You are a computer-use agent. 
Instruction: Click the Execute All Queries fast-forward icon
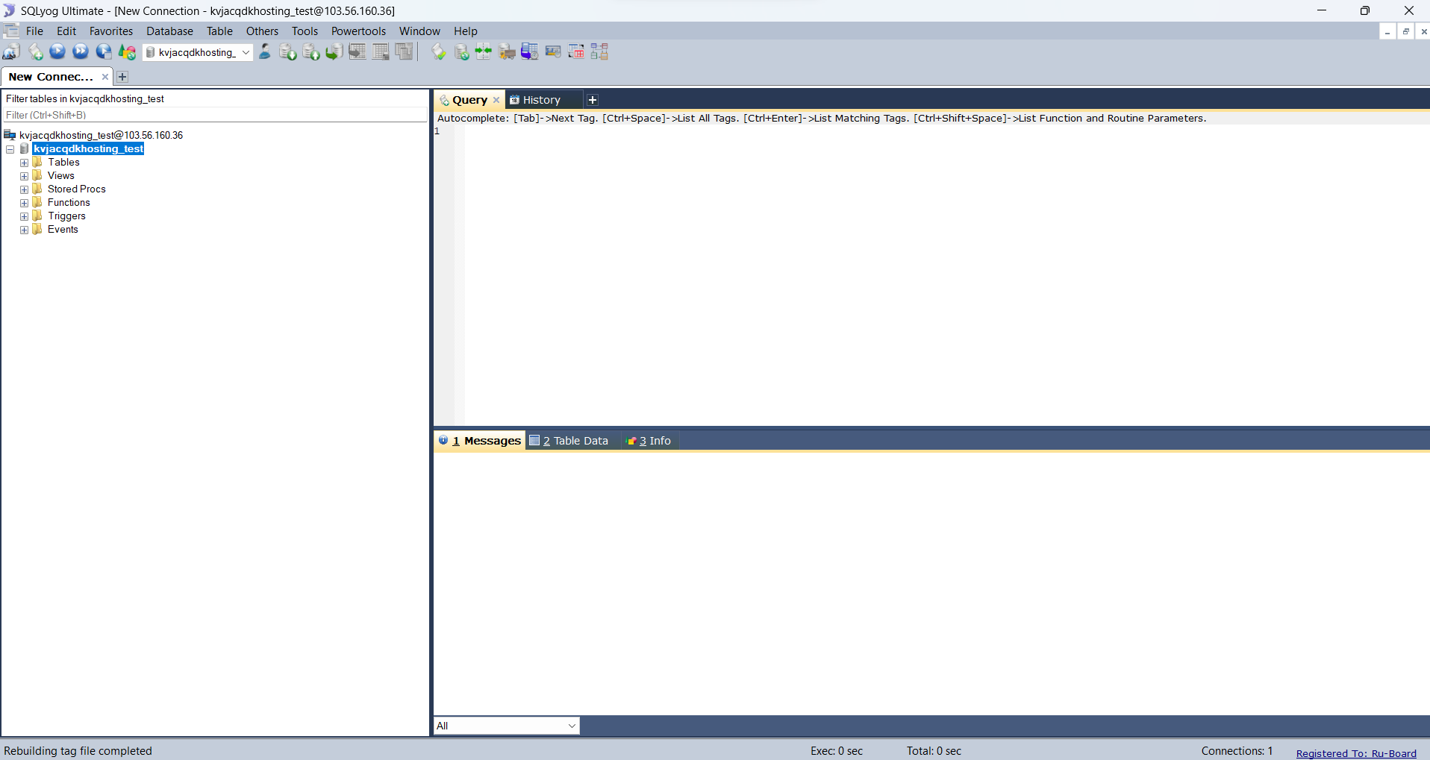tap(81, 52)
